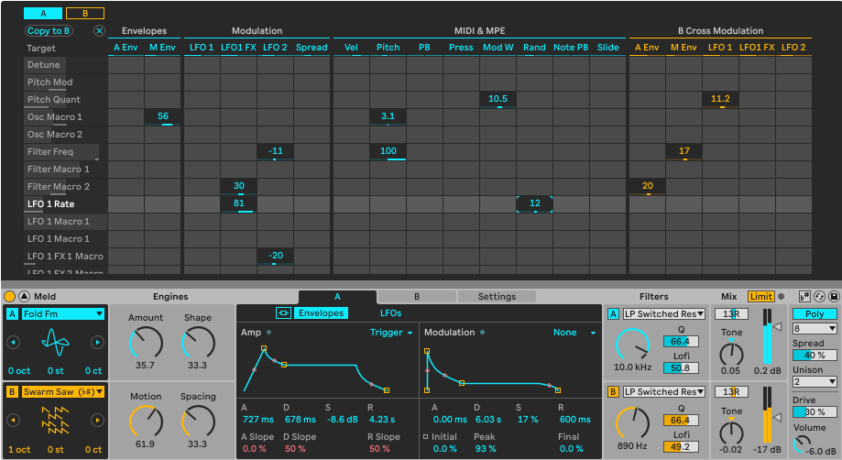The height and width of the screenshot is (460, 842).
Task: Click the Osc Macro 1 target row
Action: [x=66, y=117]
